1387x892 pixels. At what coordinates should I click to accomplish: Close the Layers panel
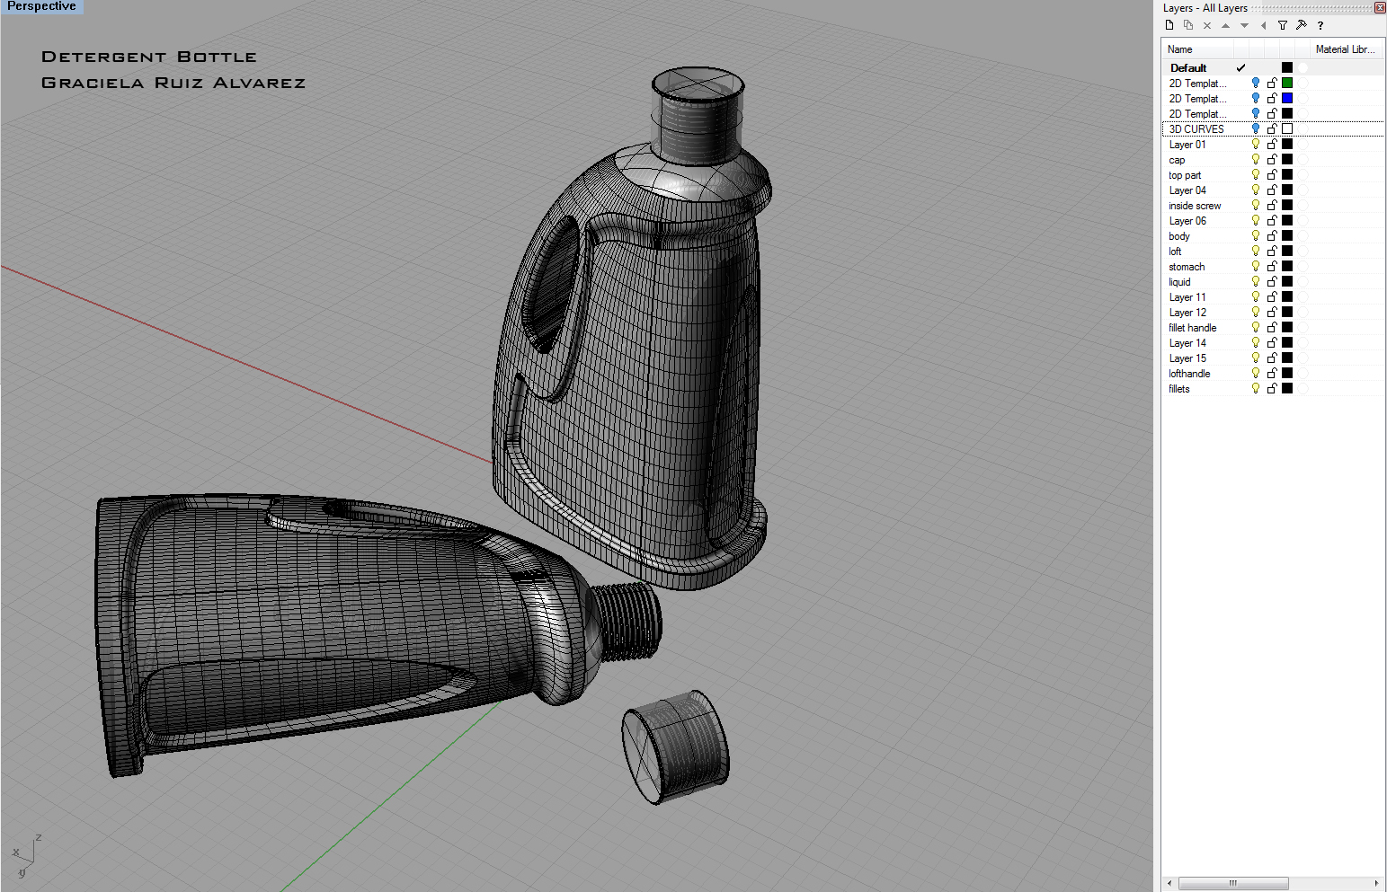click(x=1380, y=7)
